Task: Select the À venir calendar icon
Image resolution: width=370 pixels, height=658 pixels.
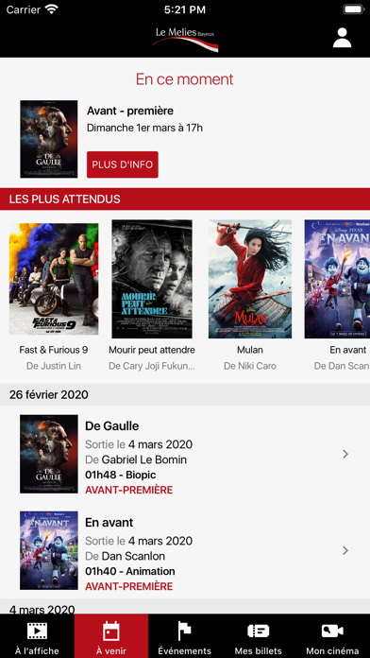Action: point(111,631)
